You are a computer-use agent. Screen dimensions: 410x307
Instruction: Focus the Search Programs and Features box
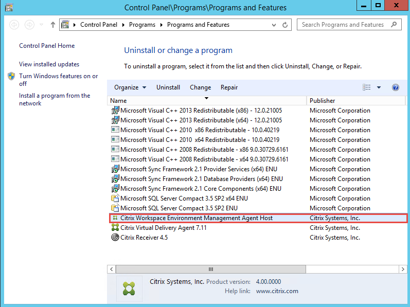click(349, 25)
